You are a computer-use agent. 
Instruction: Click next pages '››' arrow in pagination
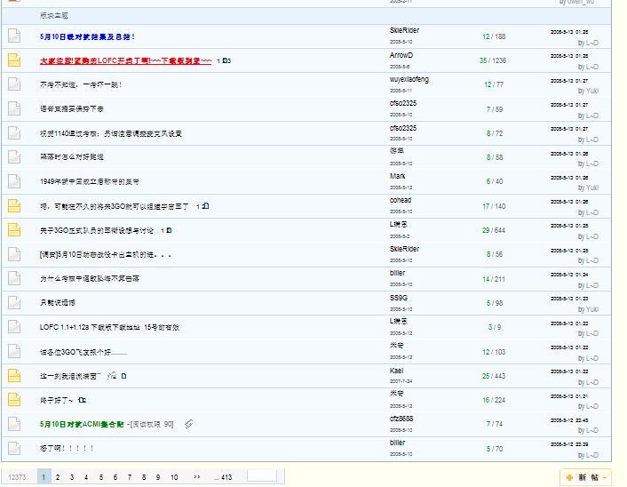point(196,477)
